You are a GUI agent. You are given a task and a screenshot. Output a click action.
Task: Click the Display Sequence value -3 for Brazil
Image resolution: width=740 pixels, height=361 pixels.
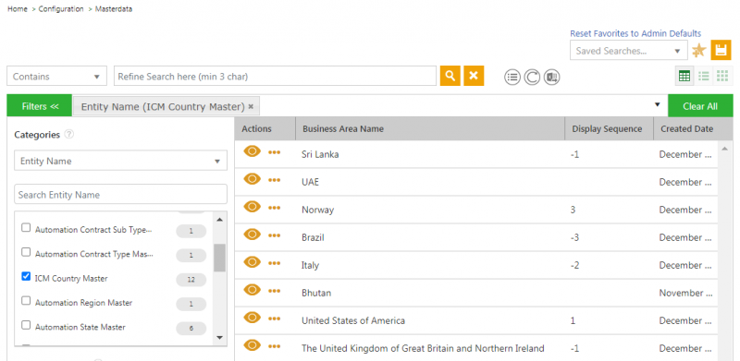pos(574,237)
